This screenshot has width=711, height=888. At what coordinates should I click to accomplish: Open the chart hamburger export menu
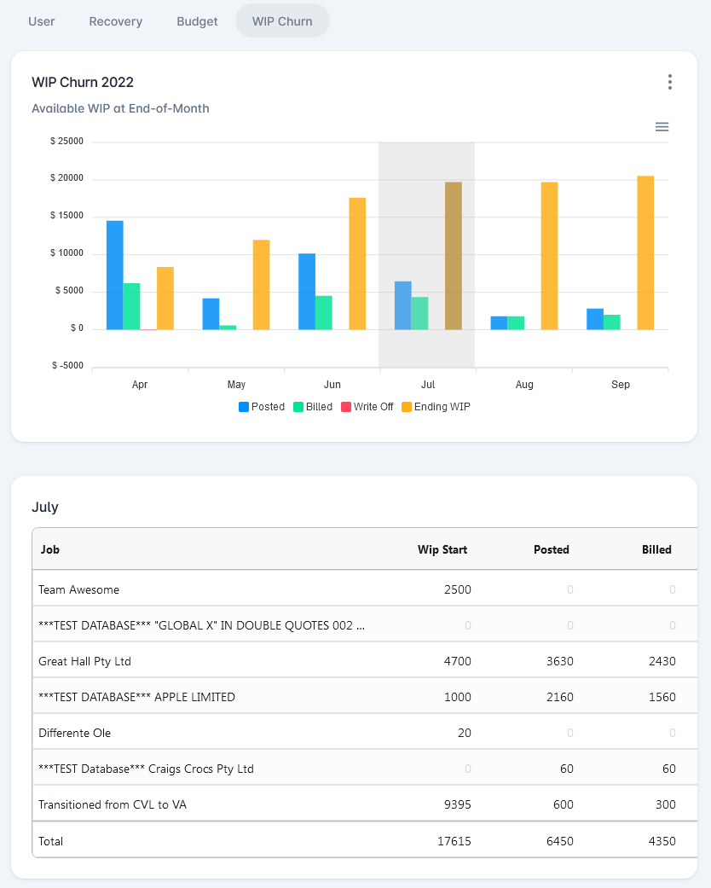click(662, 127)
